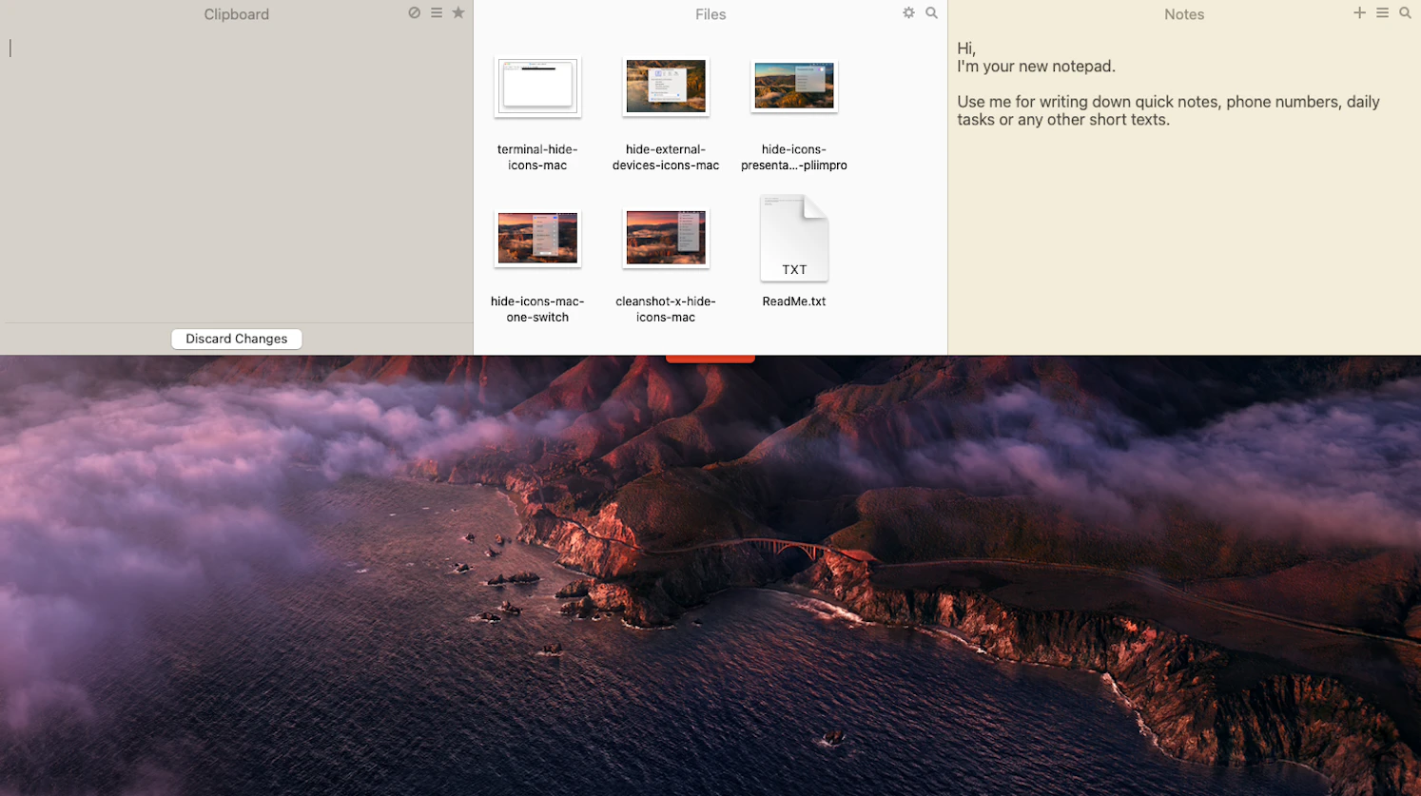Open the cleanshot-x-hide-icons-mac image

coord(665,238)
